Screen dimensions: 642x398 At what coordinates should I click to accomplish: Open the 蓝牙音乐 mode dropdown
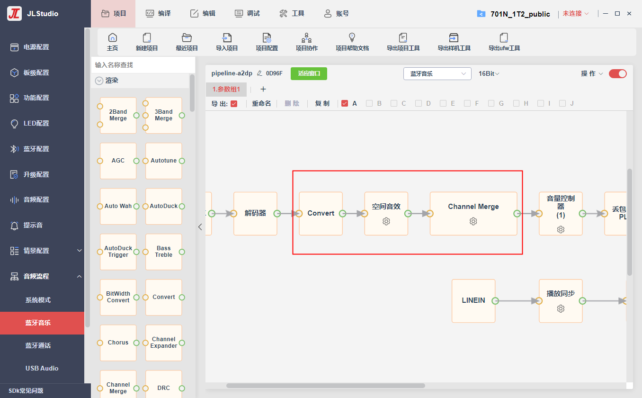click(437, 73)
